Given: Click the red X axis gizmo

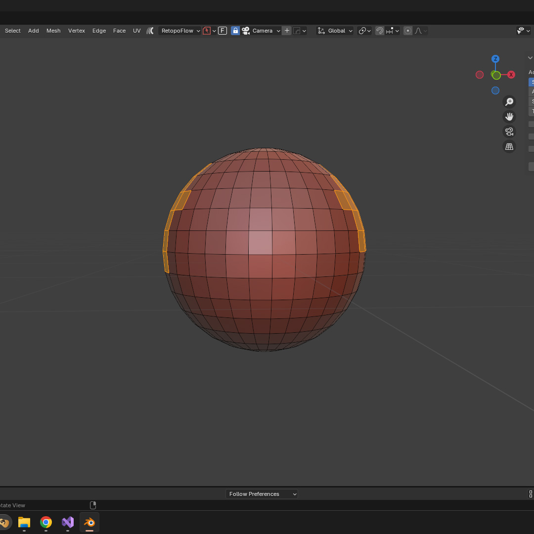Looking at the screenshot, I should pos(511,75).
